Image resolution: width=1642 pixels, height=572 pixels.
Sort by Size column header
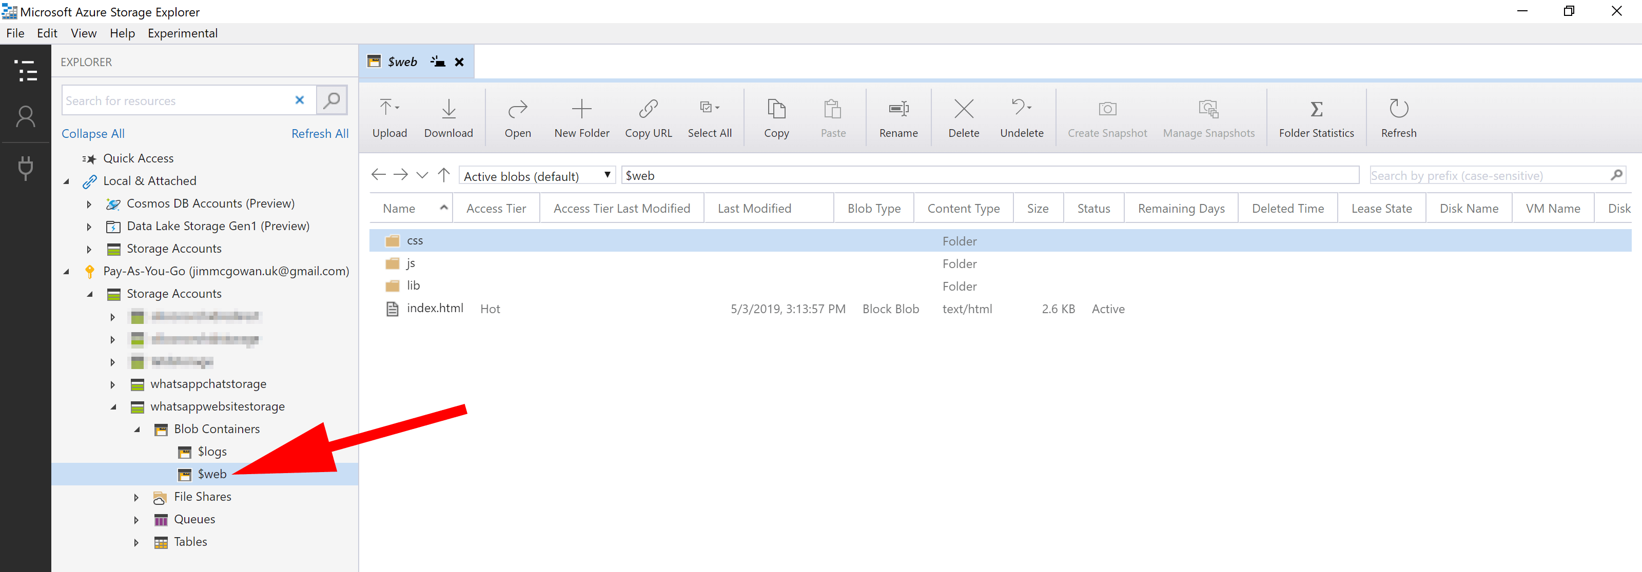(1038, 208)
